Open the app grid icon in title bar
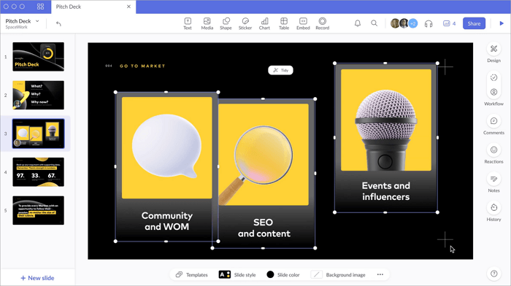 [40, 7]
